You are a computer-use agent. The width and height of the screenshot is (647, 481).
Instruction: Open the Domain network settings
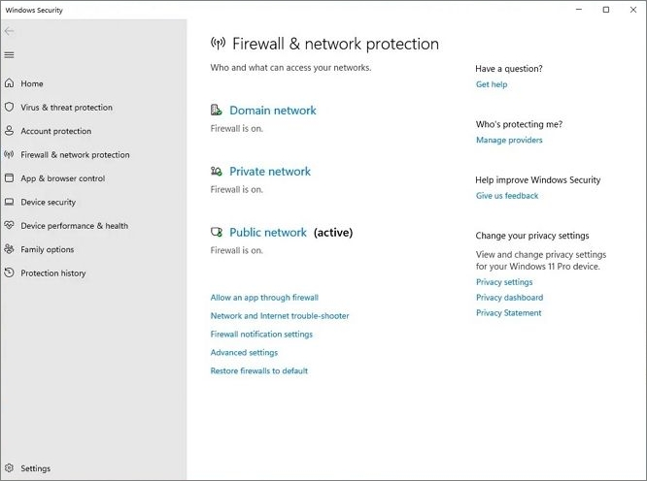tap(272, 111)
